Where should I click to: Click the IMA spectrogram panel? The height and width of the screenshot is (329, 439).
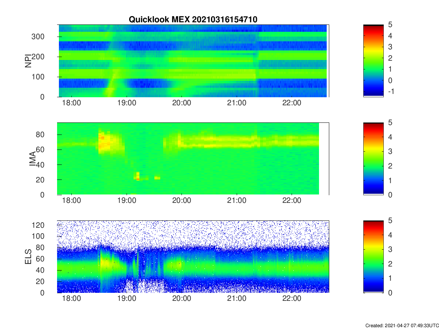[x=193, y=159]
